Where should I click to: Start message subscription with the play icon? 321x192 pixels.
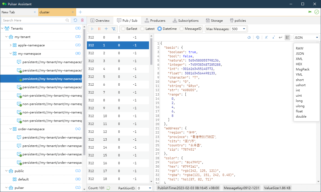(92, 29)
